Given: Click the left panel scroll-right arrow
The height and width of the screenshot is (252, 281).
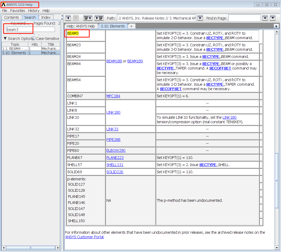Looking at the screenshot, I should (x=58, y=248).
